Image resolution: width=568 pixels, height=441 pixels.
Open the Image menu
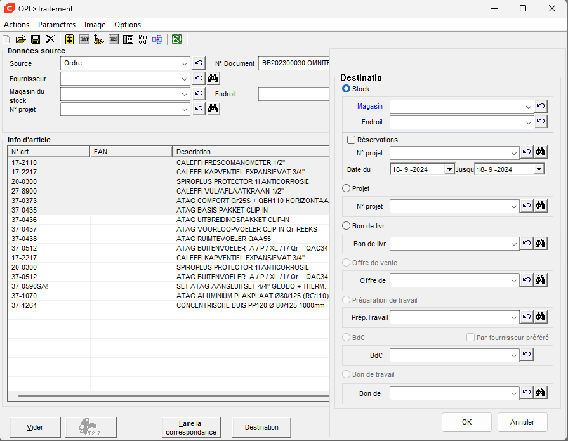click(95, 25)
